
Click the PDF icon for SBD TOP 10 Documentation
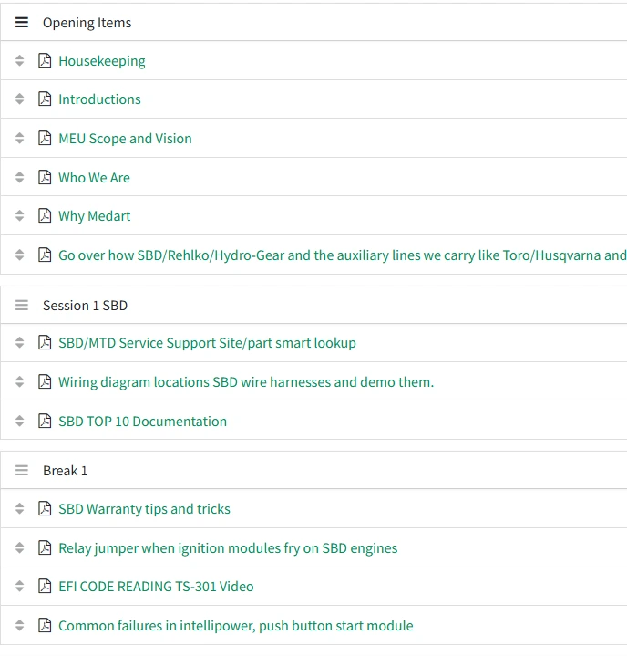(x=45, y=421)
